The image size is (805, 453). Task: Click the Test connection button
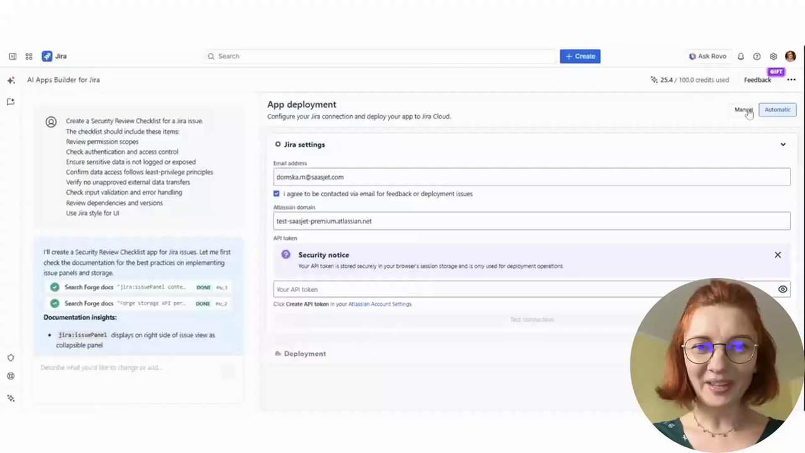[x=531, y=320]
